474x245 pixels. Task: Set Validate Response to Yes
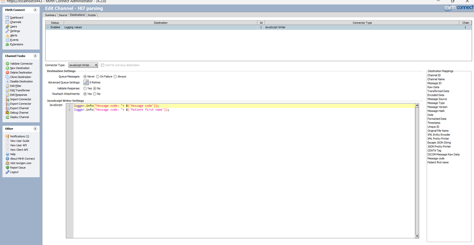[85, 88]
